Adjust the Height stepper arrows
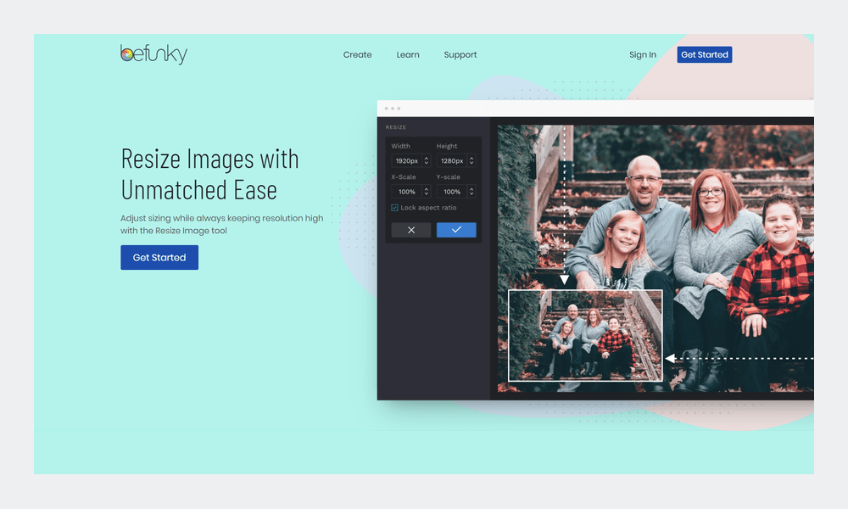This screenshot has height=509, width=848. coord(471,160)
